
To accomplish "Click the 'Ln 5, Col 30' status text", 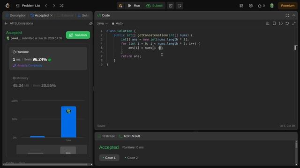I will [287, 126].
